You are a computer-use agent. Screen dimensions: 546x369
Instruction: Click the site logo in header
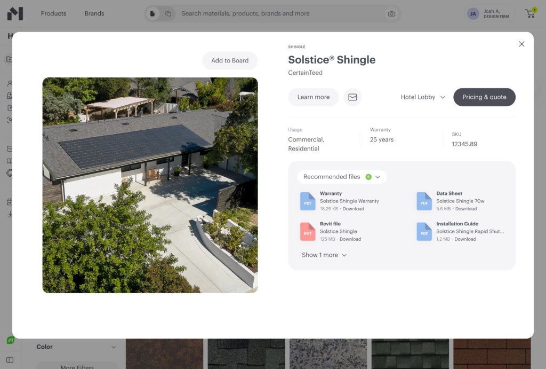[x=15, y=13]
